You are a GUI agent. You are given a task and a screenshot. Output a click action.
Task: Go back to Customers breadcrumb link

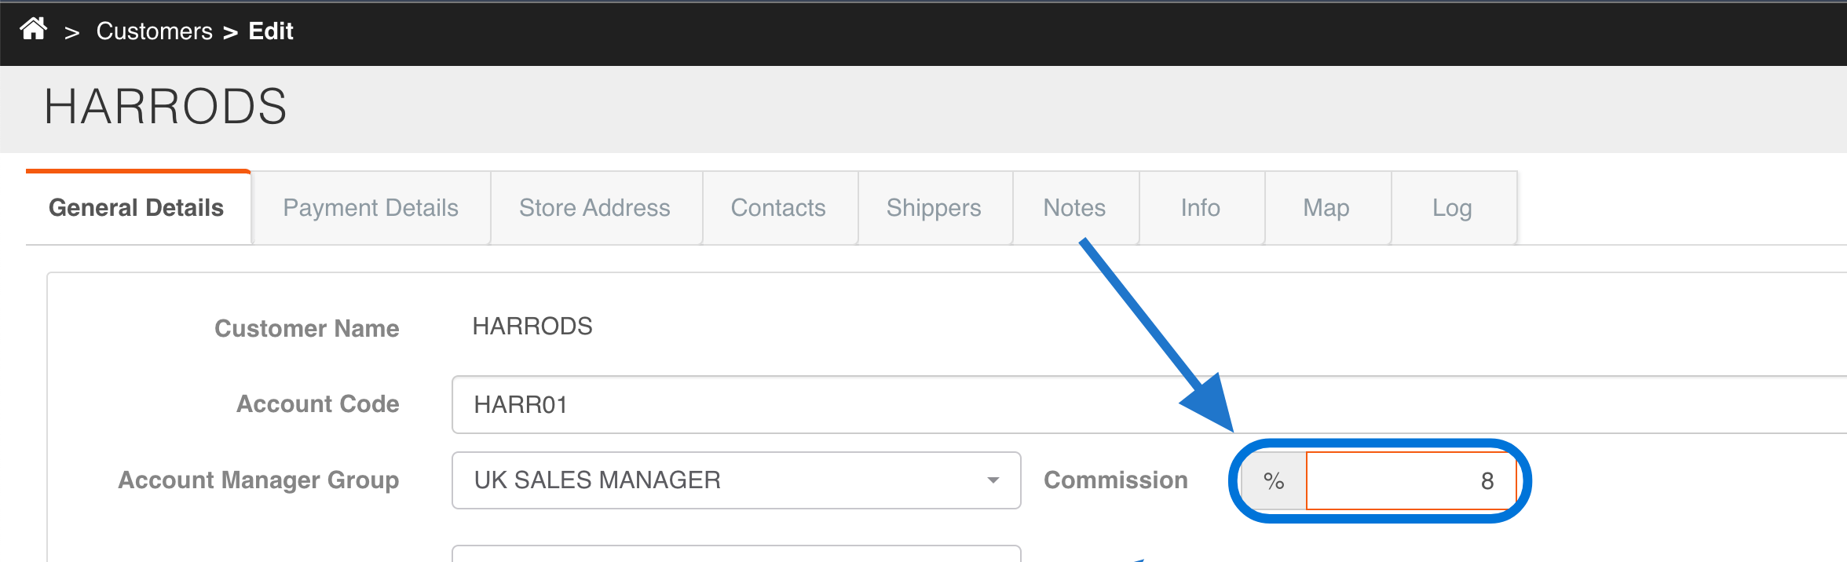click(154, 31)
